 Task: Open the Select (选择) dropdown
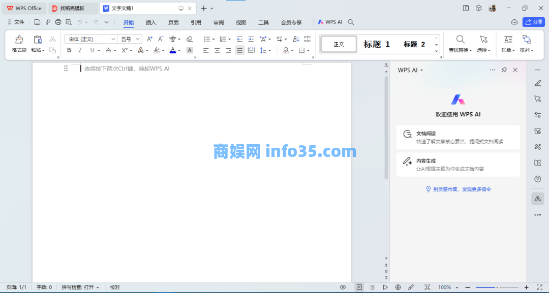click(483, 50)
